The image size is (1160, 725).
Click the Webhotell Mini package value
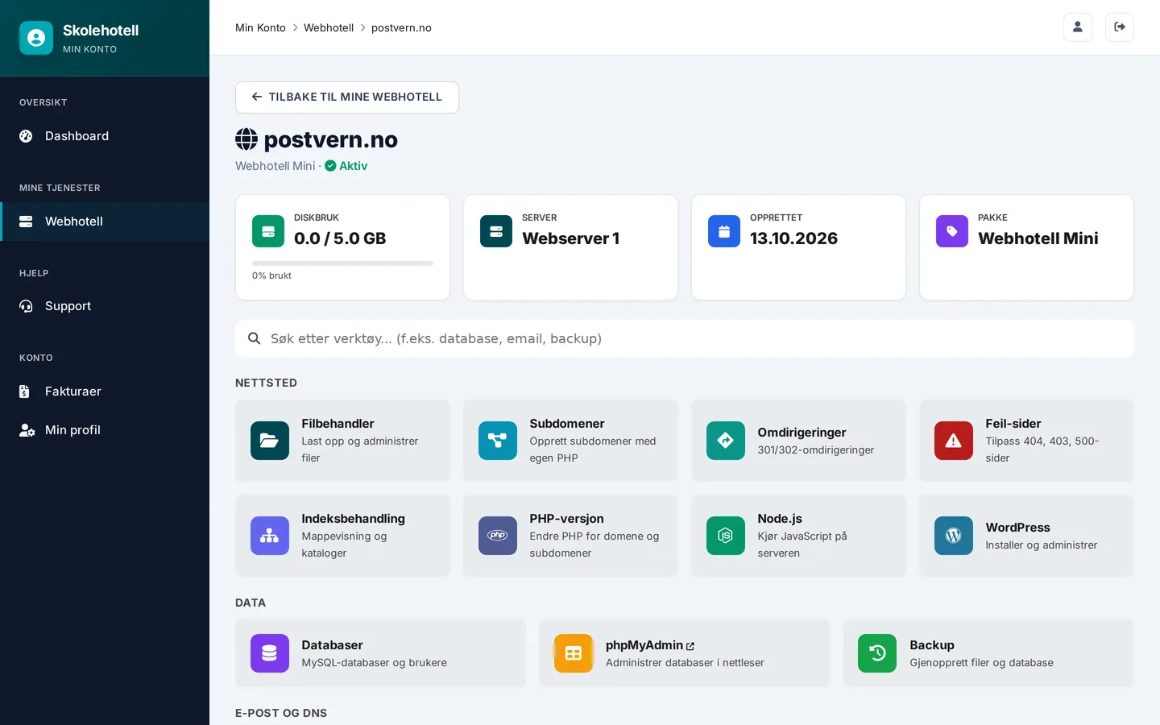pos(1038,238)
